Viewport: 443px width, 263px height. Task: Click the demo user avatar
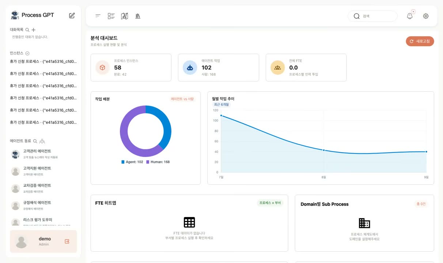coord(22,241)
